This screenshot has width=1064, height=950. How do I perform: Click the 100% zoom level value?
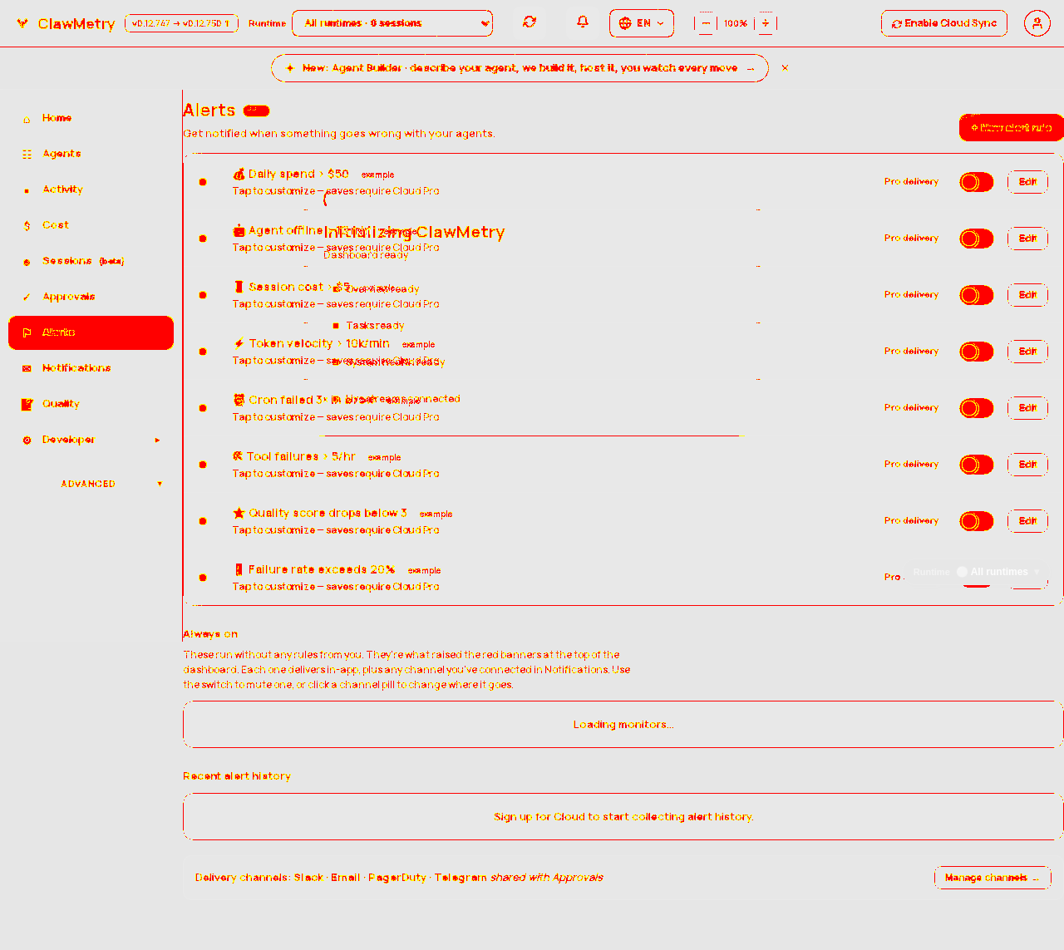point(736,23)
